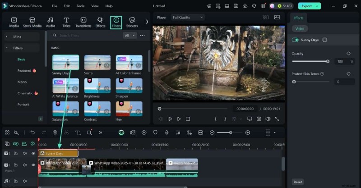This screenshot has width=361, height=188.
Task: Mute Video 1 track speaker icon
Action: (x=25, y=165)
